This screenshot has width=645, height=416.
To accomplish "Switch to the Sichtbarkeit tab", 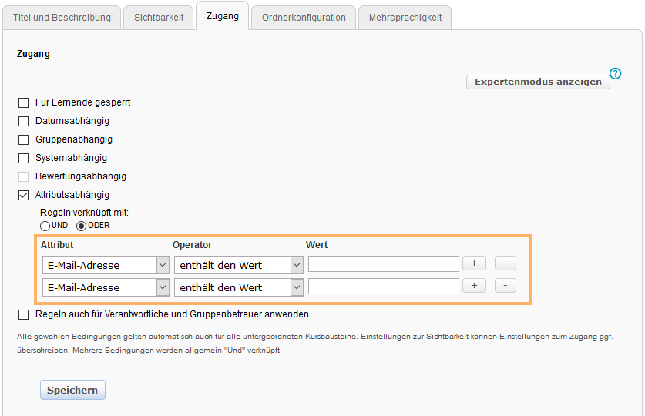I will (x=159, y=17).
